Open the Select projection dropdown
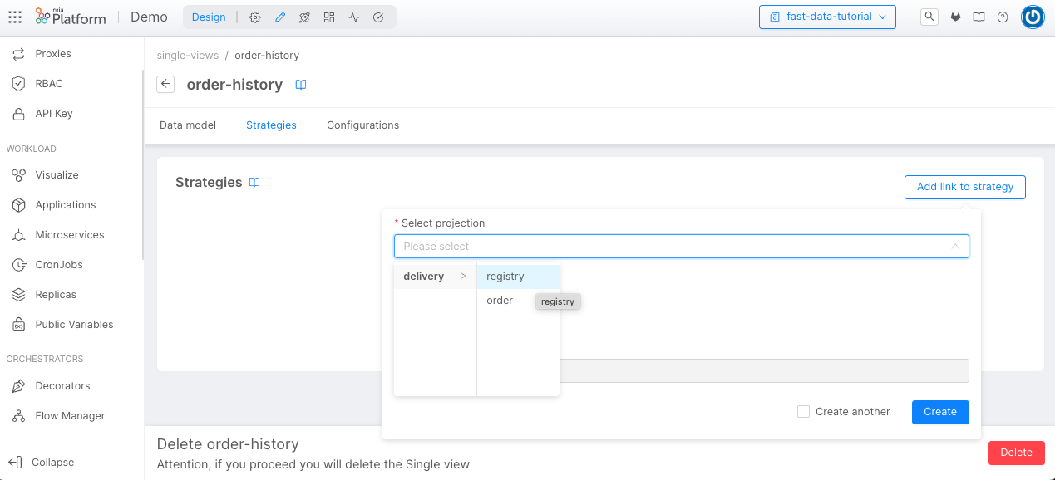The height and width of the screenshot is (480, 1055). click(681, 246)
